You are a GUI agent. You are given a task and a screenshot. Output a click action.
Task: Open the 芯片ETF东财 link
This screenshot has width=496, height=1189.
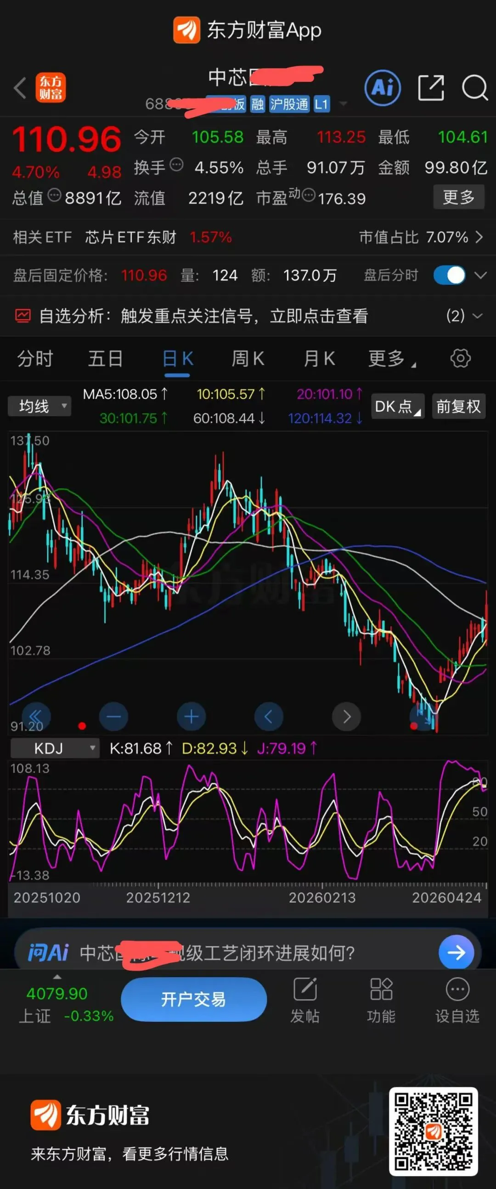(x=130, y=237)
